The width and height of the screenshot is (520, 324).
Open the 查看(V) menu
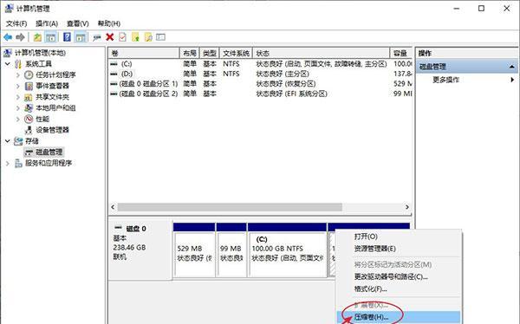click(x=78, y=23)
